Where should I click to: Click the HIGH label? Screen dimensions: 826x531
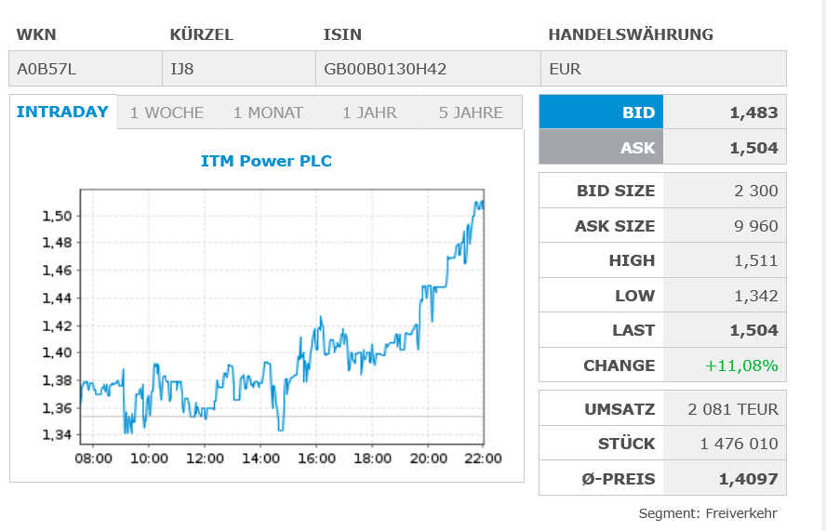click(632, 260)
